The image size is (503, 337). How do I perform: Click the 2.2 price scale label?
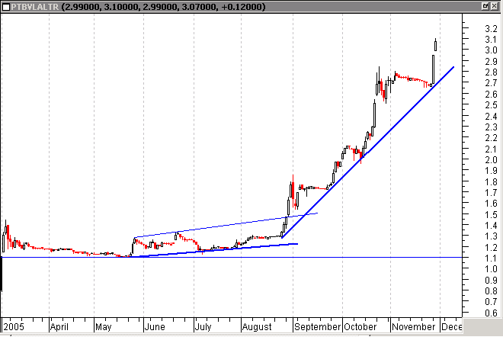pos(491,138)
